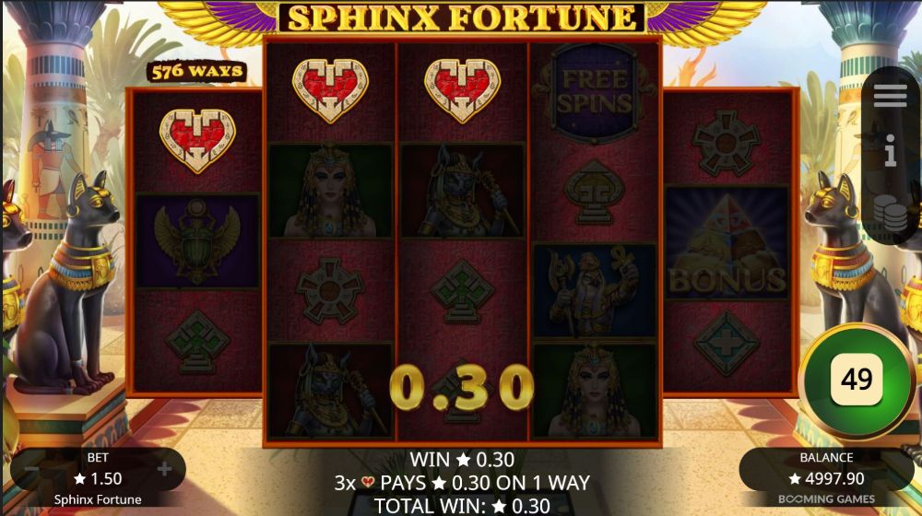
Task: Click the heart symbol on the third reel
Action: coord(463,91)
